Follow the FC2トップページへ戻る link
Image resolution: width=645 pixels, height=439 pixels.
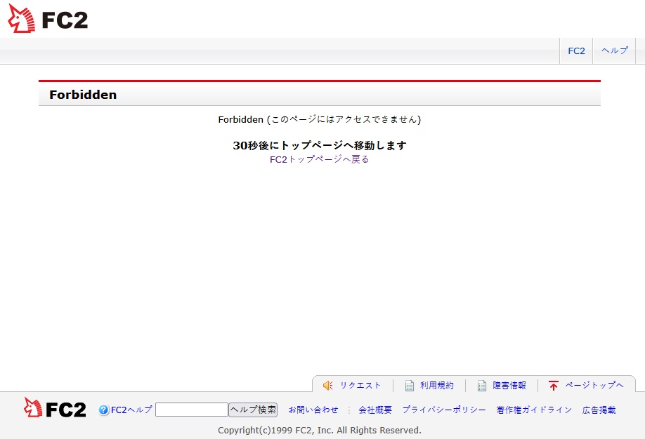(319, 159)
